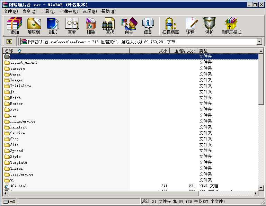Select the WS folder row
This screenshot has width=266, height=206.
[x=131, y=180]
